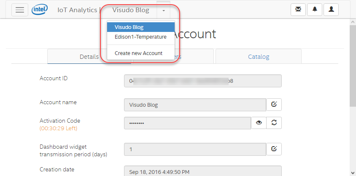Edit dashboard widget transmission period
The height and width of the screenshot is (176, 356).
(274, 149)
